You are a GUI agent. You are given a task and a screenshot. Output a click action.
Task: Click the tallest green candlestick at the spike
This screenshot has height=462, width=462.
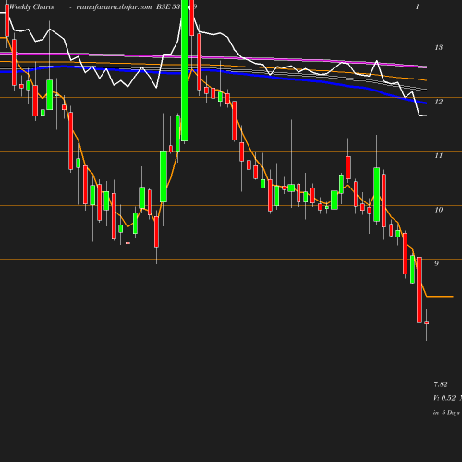coord(185,70)
